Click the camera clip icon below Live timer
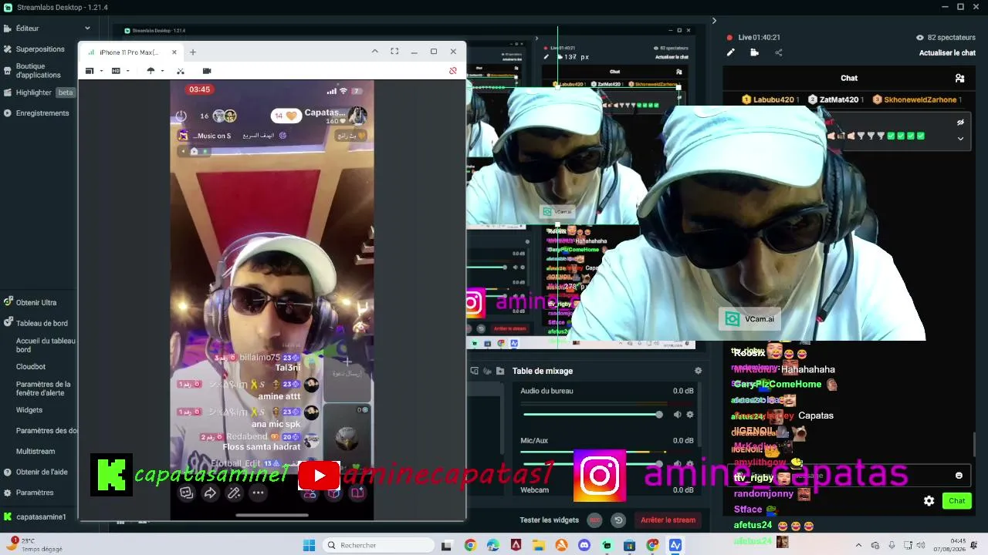This screenshot has width=988, height=555. 754,52
